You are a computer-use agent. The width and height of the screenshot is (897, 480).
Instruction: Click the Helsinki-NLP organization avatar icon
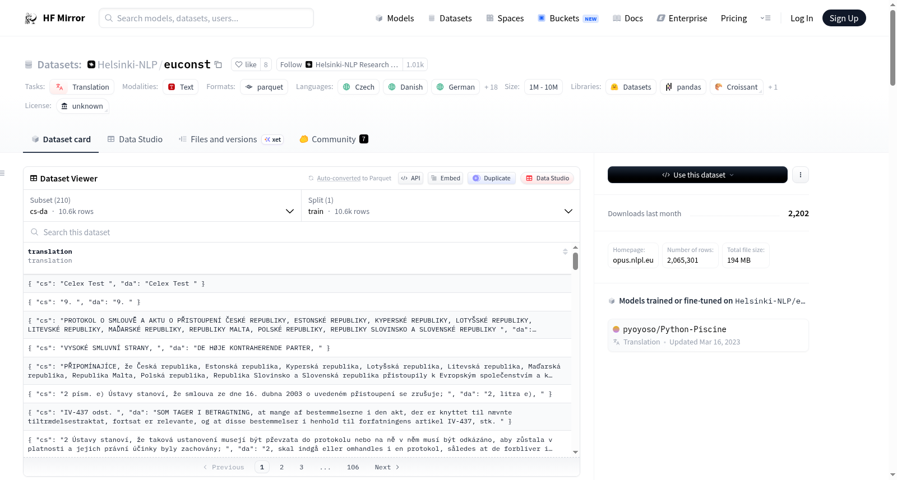tap(91, 64)
